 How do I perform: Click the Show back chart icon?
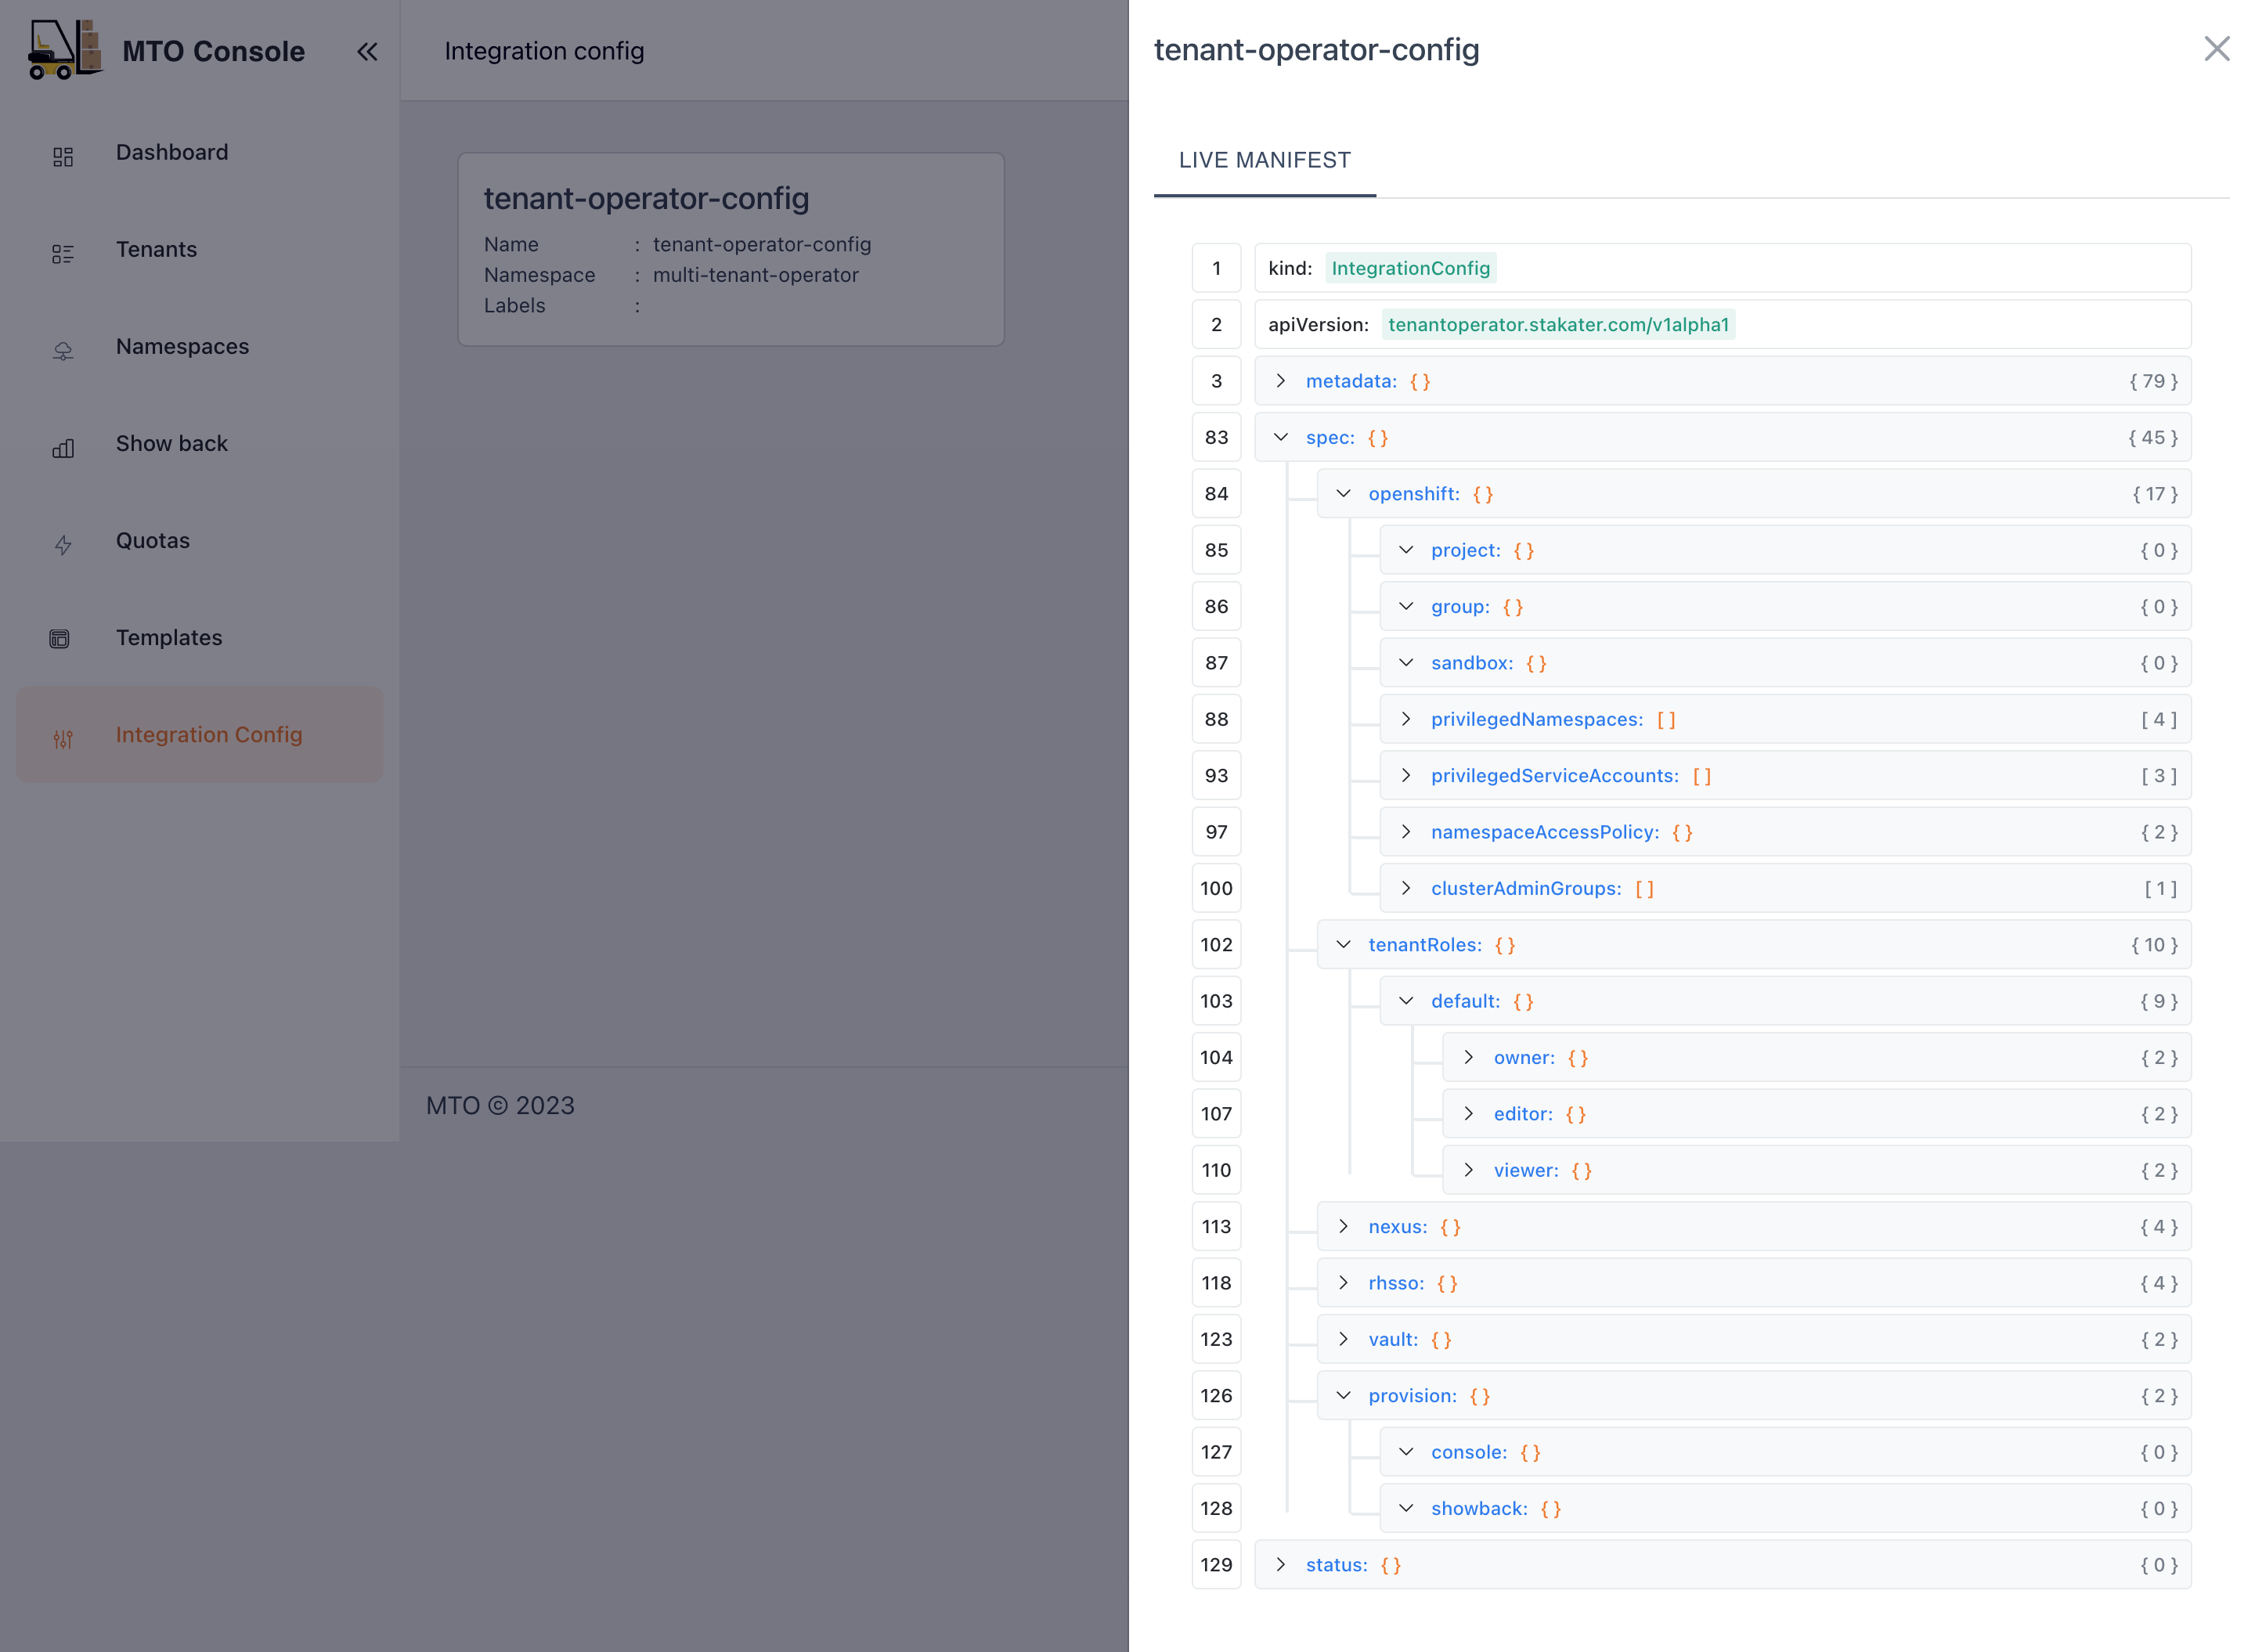tap(63, 448)
